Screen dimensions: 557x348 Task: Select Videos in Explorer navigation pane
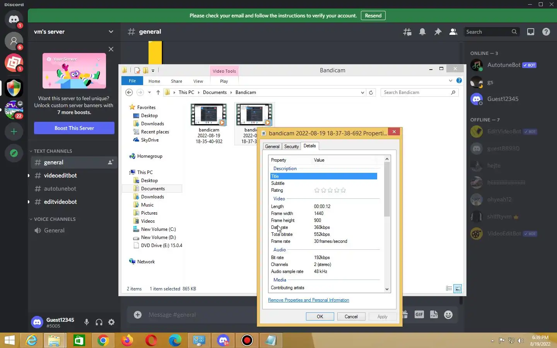pyautogui.click(x=148, y=221)
